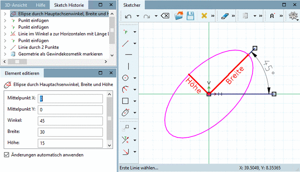This screenshot has width=300, height=172.
Task: Click the 45° angle dimension label
Action: (x=269, y=68)
